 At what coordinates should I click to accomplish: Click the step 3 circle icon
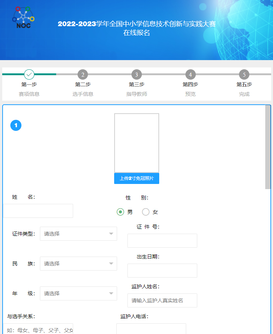(x=137, y=74)
